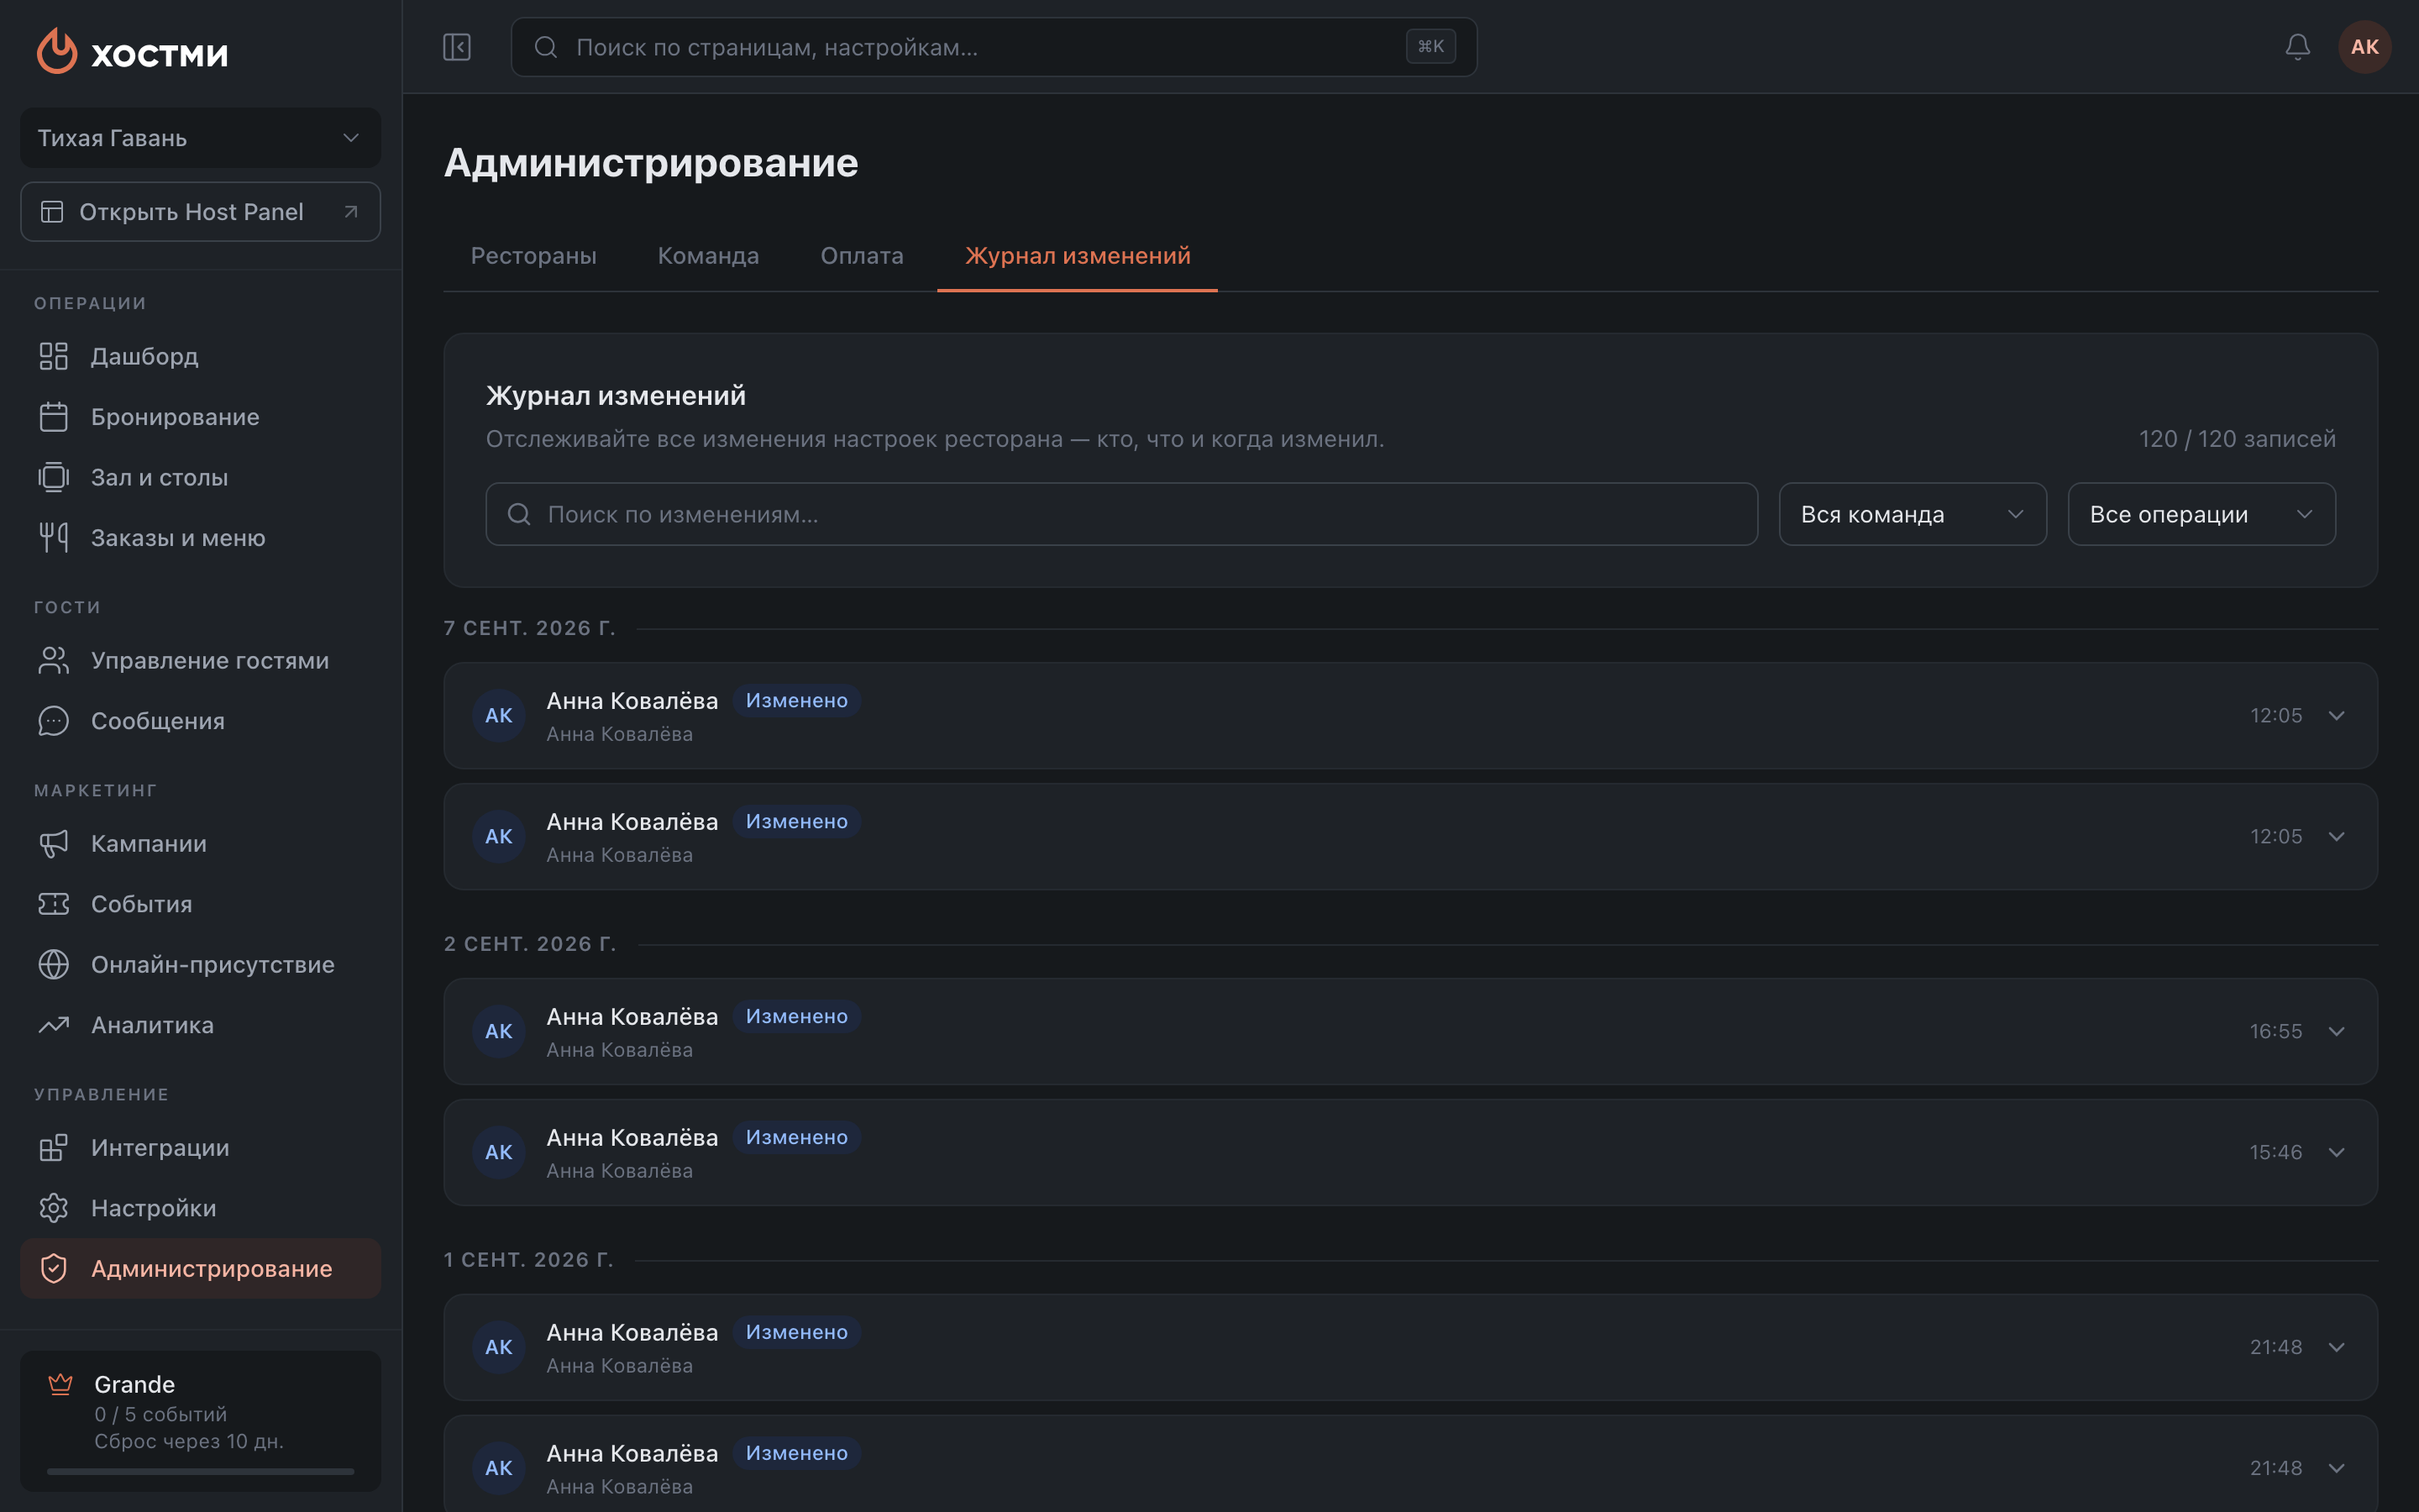Select Администрирование shield item
2419x1512 pixels.
pos(200,1268)
